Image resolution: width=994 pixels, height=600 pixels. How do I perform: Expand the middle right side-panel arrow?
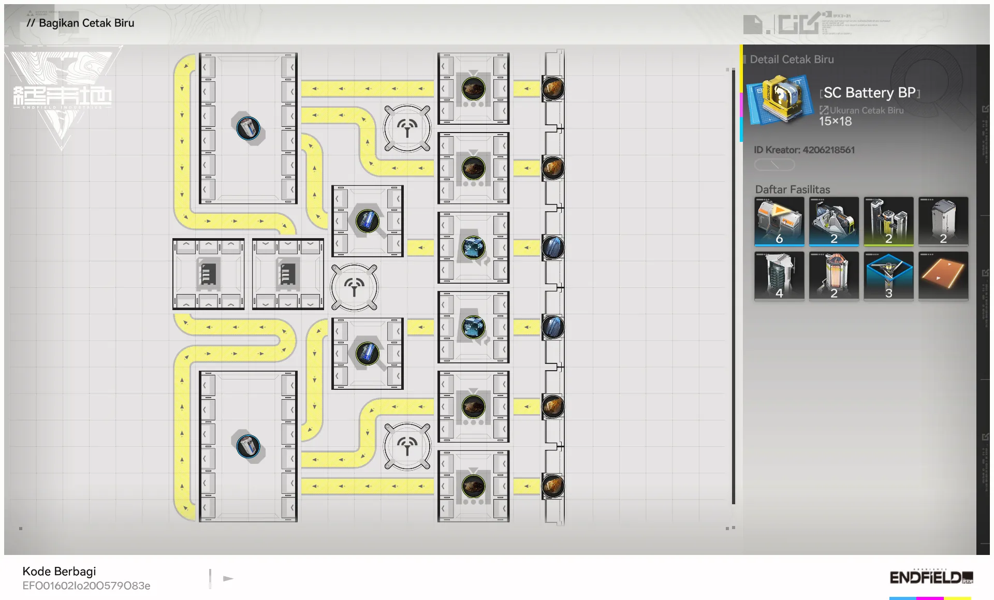(985, 273)
